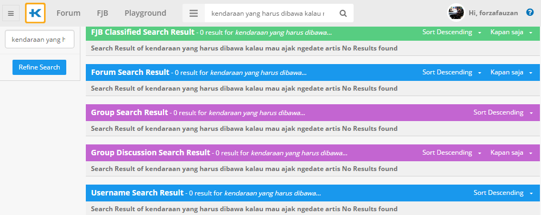The height and width of the screenshot is (215, 541).
Task: Open the search category menu icon
Action: [x=193, y=13]
